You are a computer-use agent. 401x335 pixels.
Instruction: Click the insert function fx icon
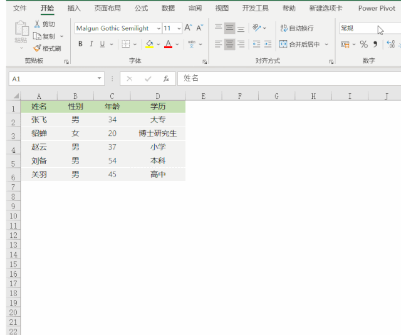166,78
